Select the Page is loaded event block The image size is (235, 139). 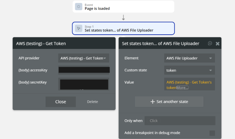point(123,6)
